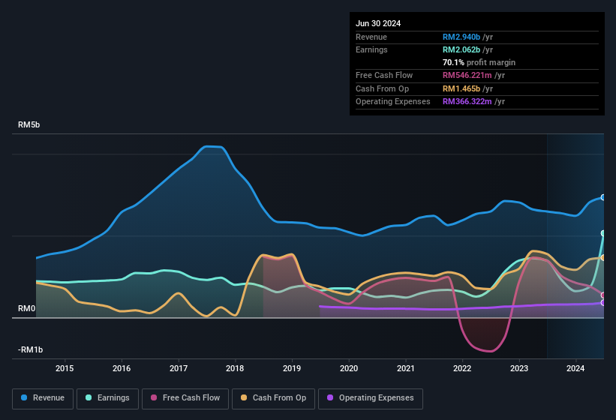Click the purple Operating Expenses endpoint marker

pyautogui.click(x=603, y=303)
